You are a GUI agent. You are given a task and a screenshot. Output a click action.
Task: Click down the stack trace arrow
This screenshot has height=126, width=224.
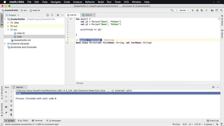11,97
